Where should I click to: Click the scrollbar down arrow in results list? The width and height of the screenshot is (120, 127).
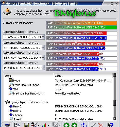pyautogui.click(x=115, y=118)
